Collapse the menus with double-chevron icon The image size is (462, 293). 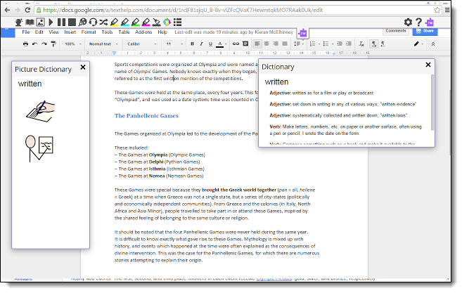point(433,44)
